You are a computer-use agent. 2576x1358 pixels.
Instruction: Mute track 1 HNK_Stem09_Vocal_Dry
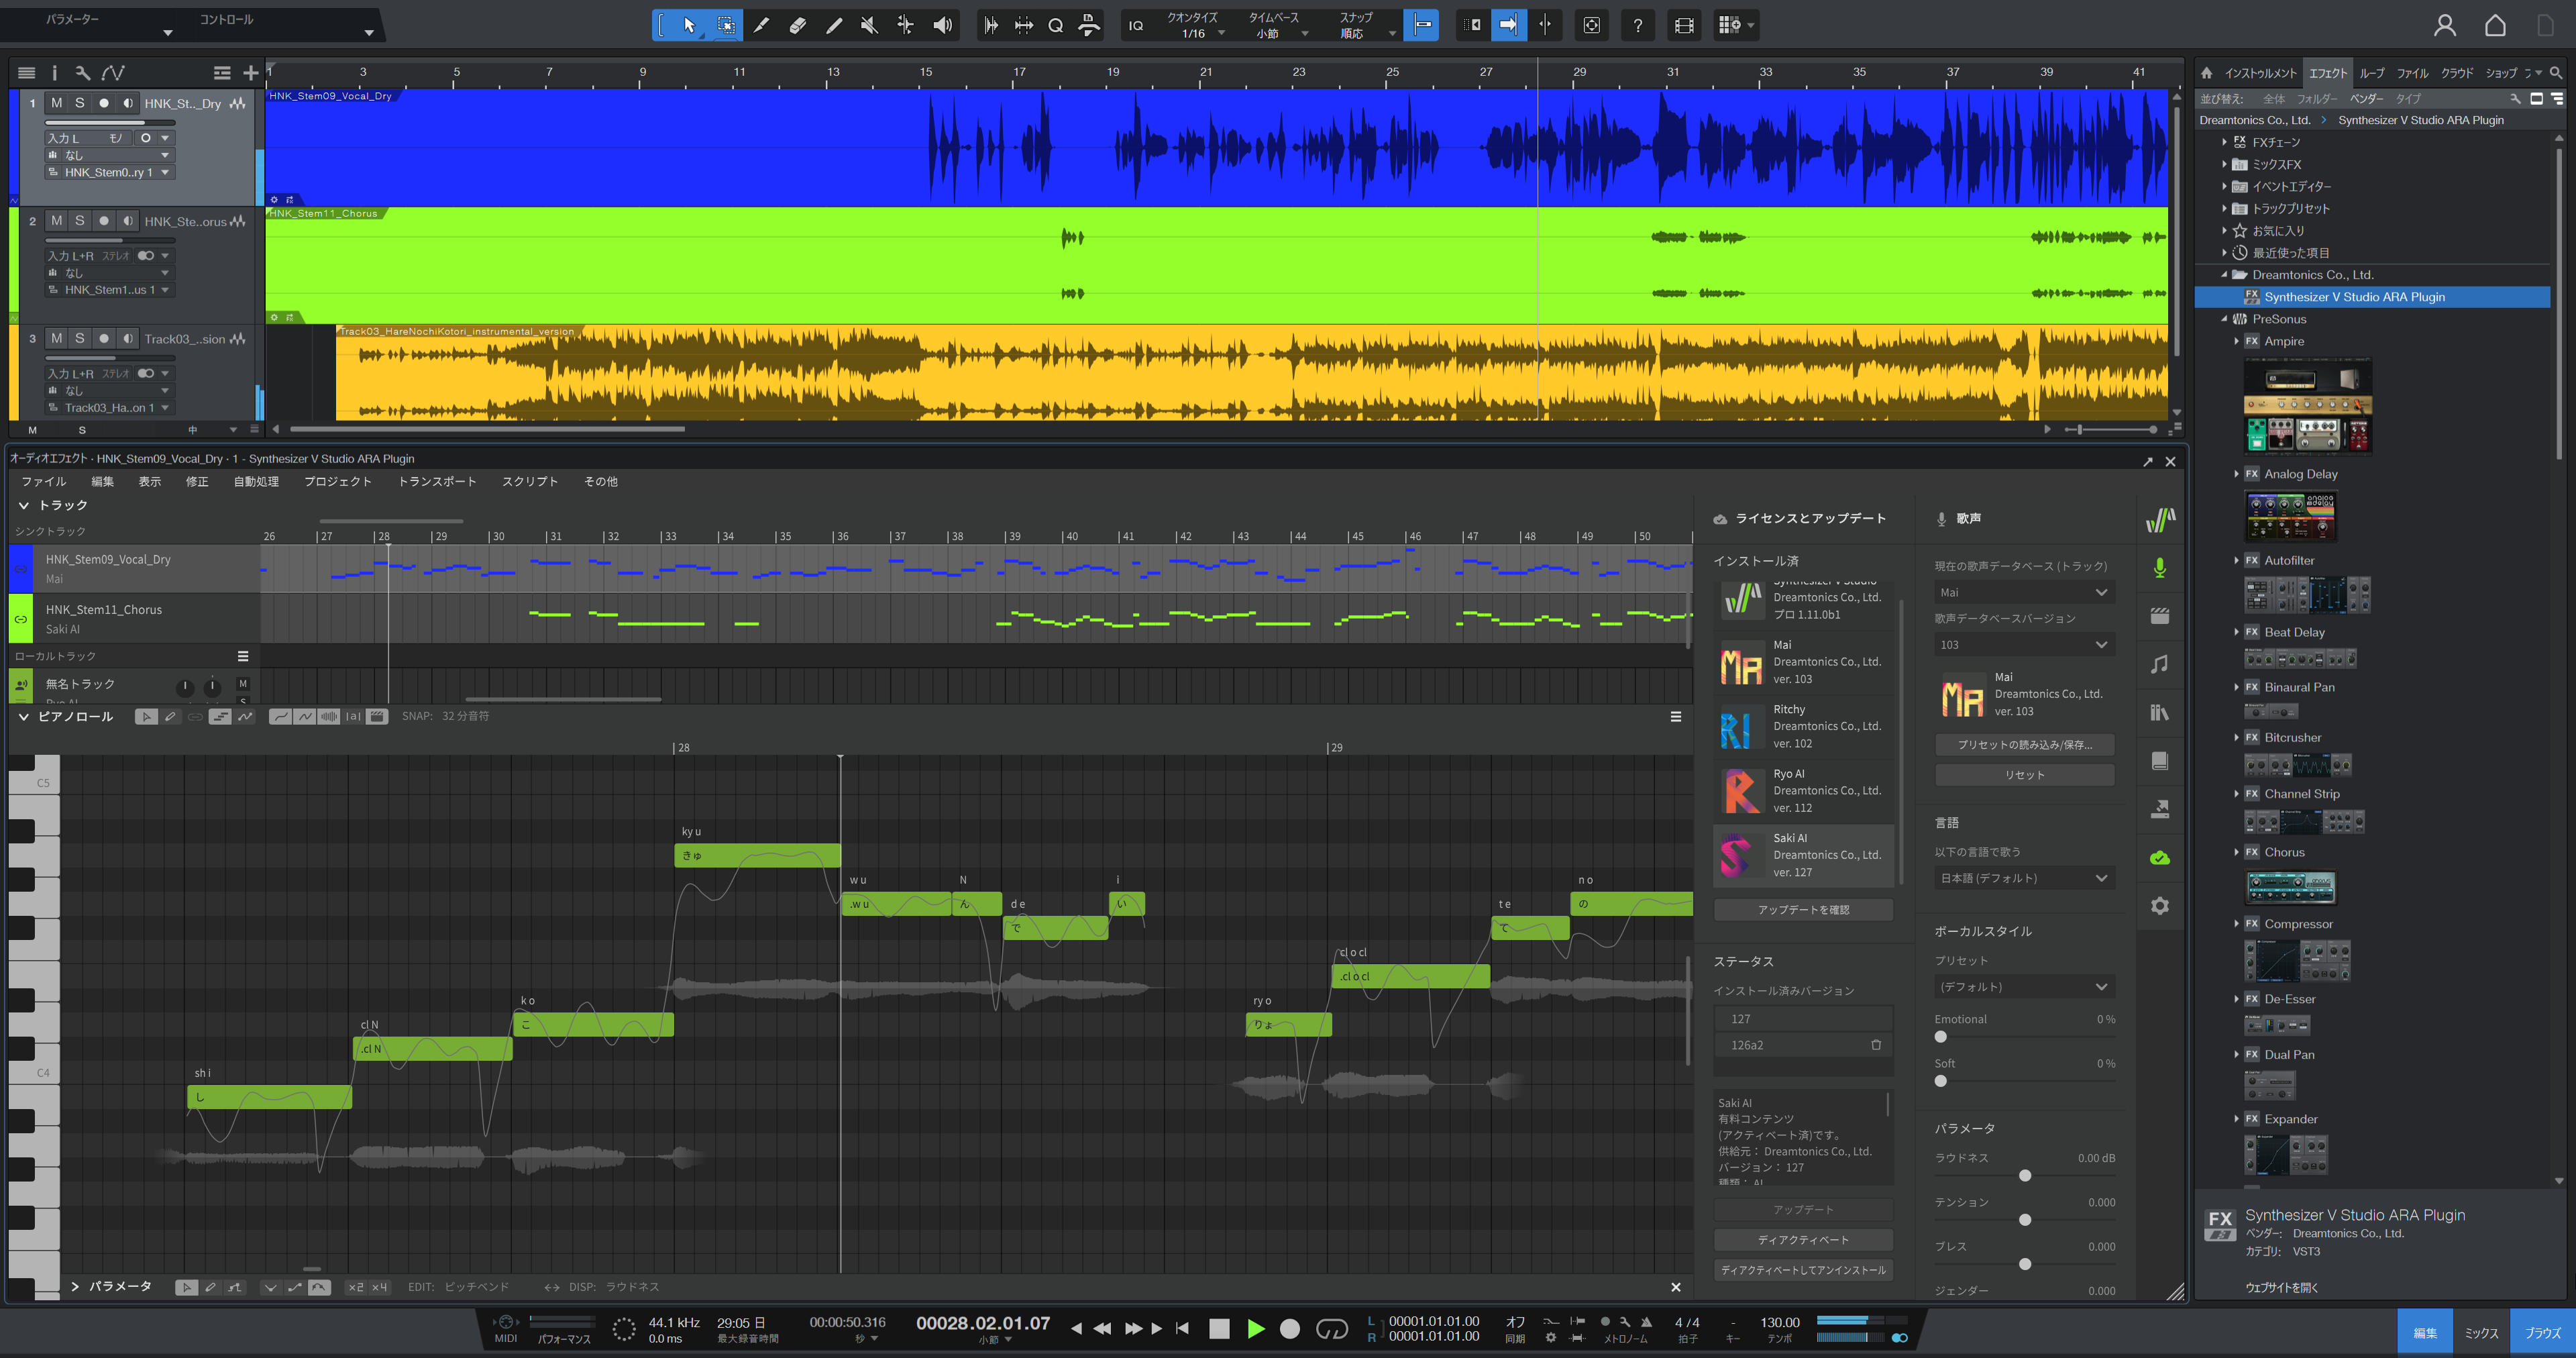(x=56, y=103)
